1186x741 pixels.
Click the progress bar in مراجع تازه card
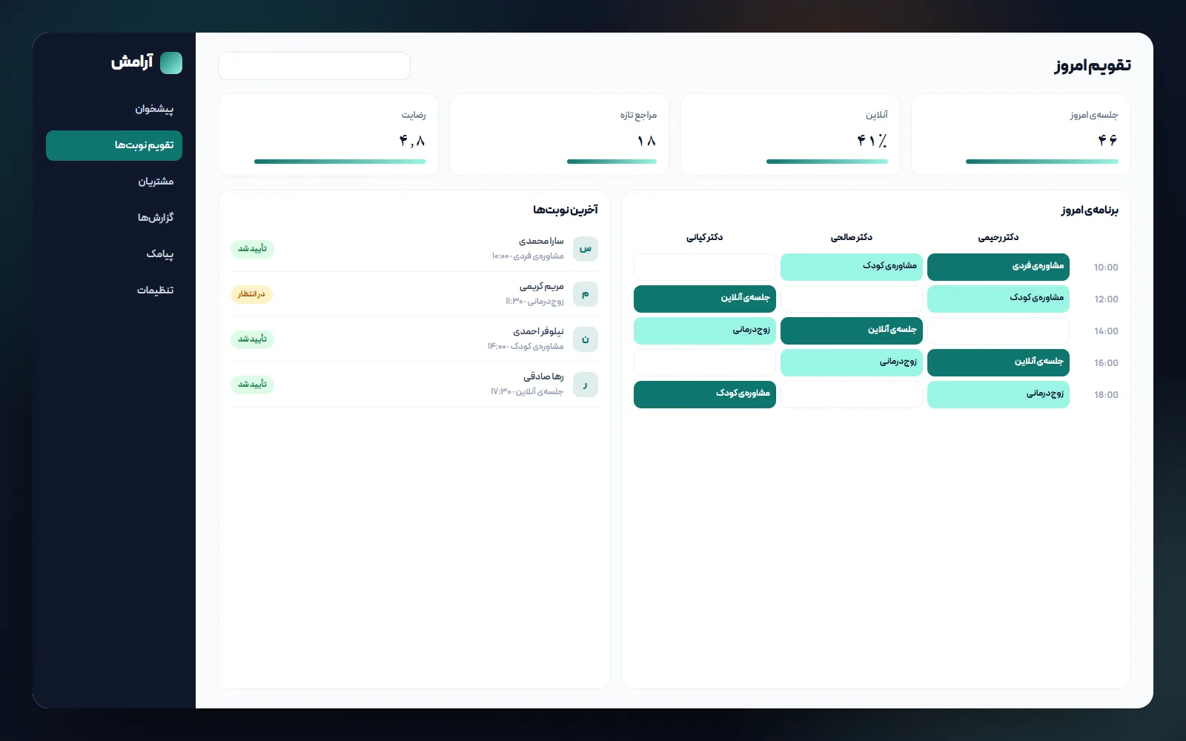pyautogui.click(x=612, y=162)
